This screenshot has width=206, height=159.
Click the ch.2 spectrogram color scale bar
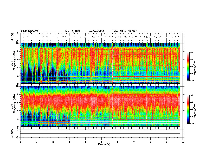click(x=188, y=109)
